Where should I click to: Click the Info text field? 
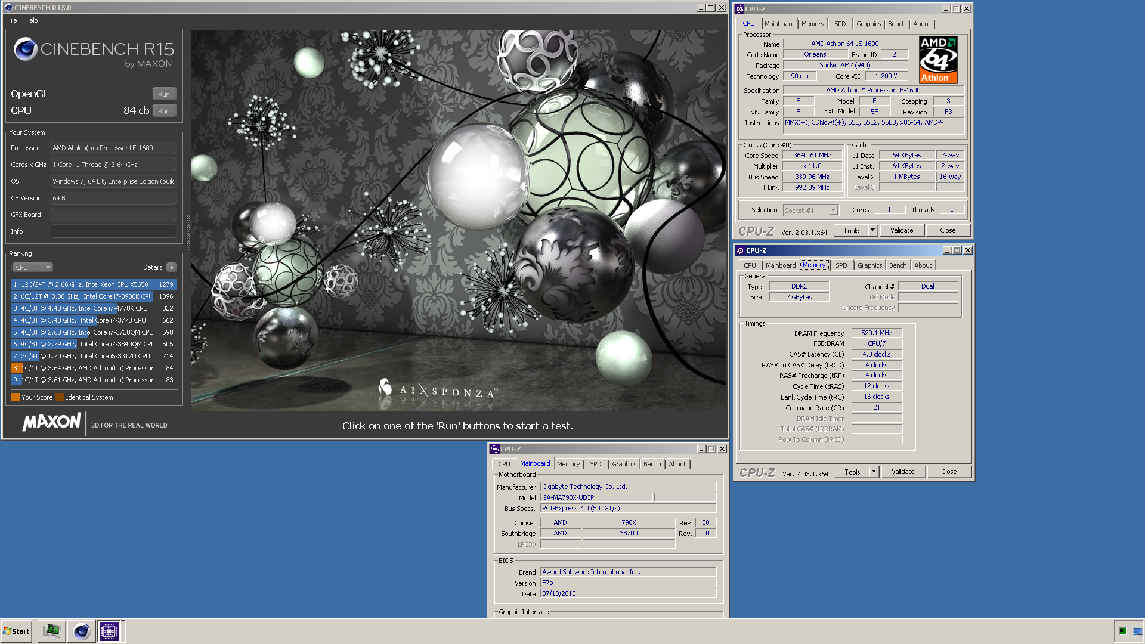pyautogui.click(x=113, y=231)
